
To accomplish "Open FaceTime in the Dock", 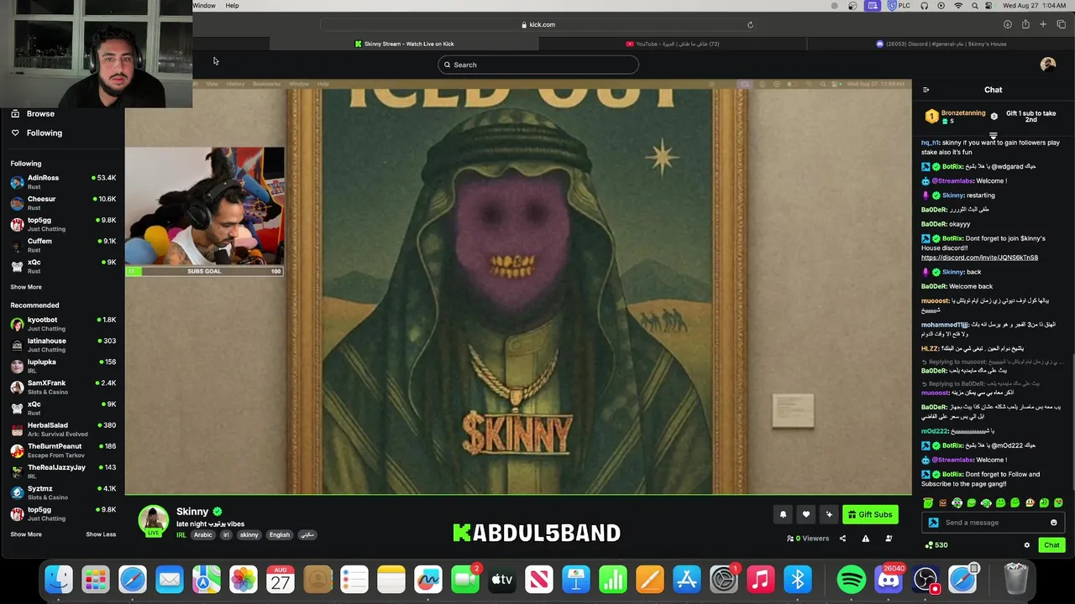I will [x=465, y=579].
